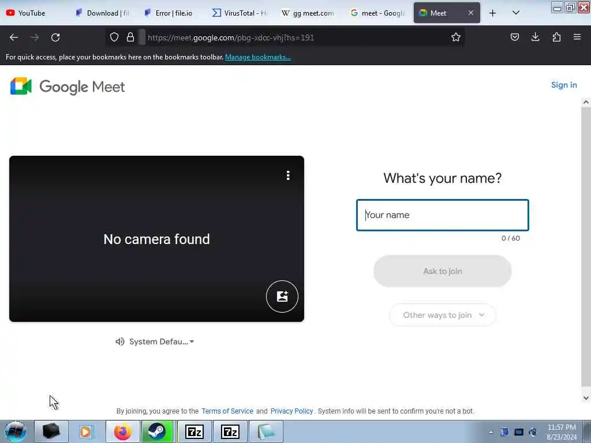Switch to Error file.io tab
The height and width of the screenshot is (443, 591).
tap(171, 13)
